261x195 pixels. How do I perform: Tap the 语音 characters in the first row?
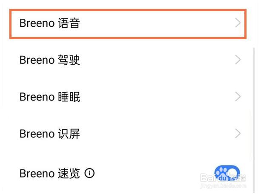click(x=69, y=23)
